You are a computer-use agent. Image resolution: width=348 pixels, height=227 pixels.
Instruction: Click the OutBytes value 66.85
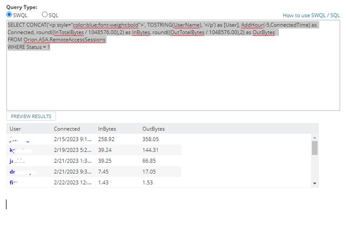click(x=149, y=161)
